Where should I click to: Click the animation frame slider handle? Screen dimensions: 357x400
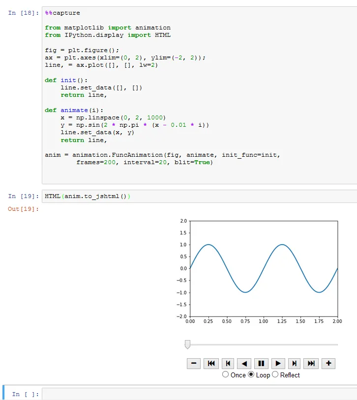tap(187, 344)
